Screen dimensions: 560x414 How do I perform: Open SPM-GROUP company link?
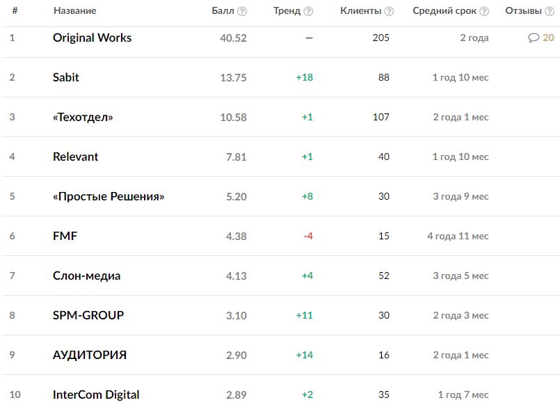pyautogui.click(x=88, y=315)
